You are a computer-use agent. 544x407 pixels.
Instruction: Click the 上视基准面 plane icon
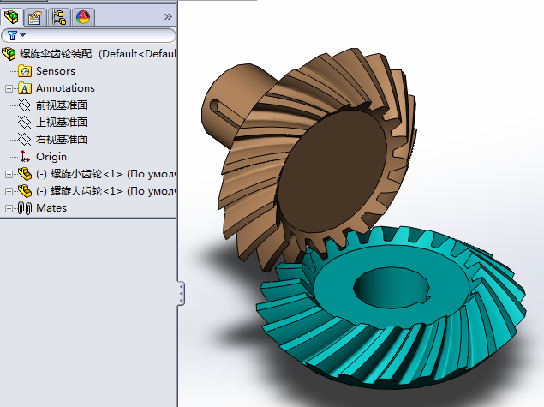24,123
